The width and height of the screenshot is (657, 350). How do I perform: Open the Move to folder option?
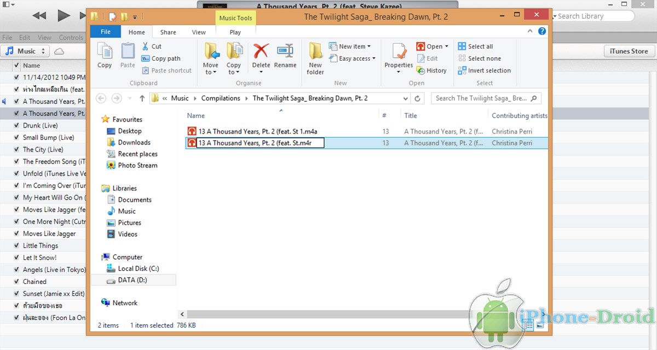tap(211, 59)
